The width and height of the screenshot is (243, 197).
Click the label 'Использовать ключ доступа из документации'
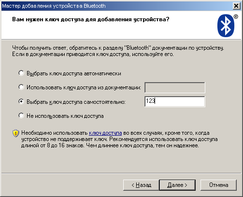click(84, 87)
